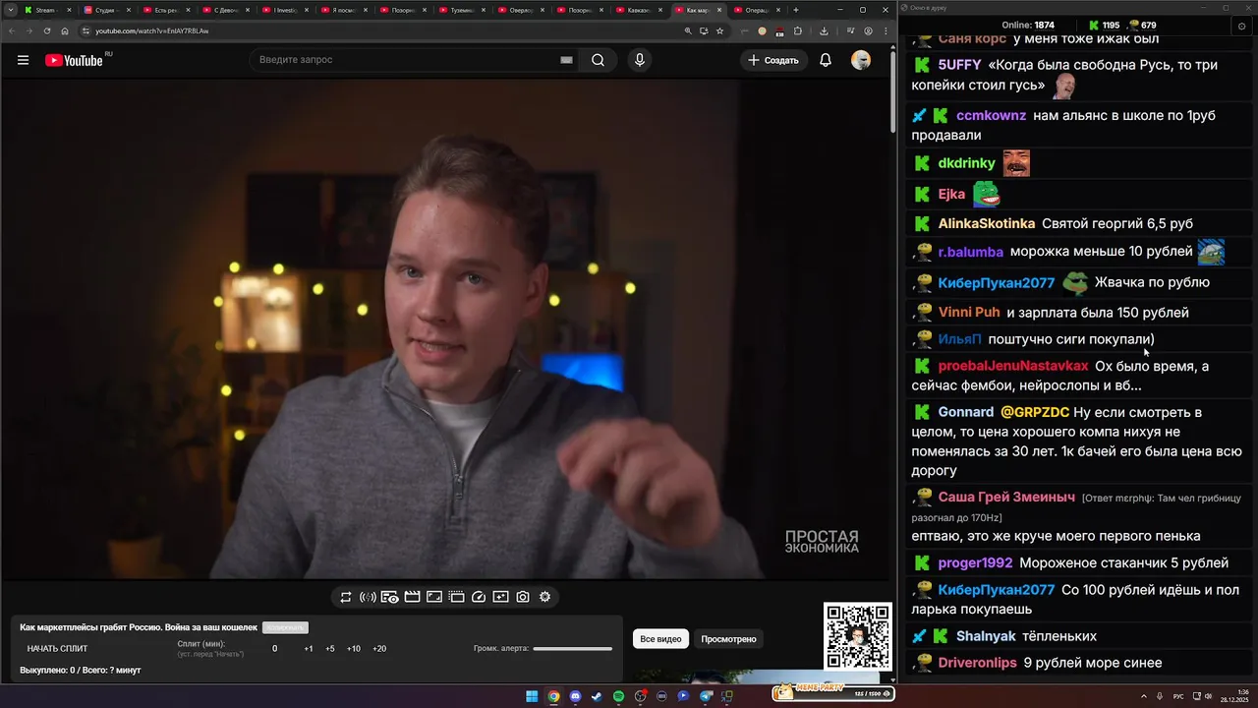Adjust the Громк. алерта volume slider
The image size is (1258, 708).
pyautogui.click(x=572, y=649)
